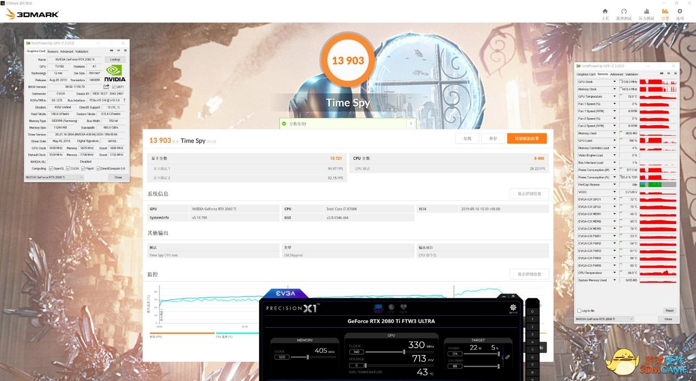Switch to Graphics Card tab in Sensors window
The image size is (696, 381).
pyautogui.click(x=586, y=74)
